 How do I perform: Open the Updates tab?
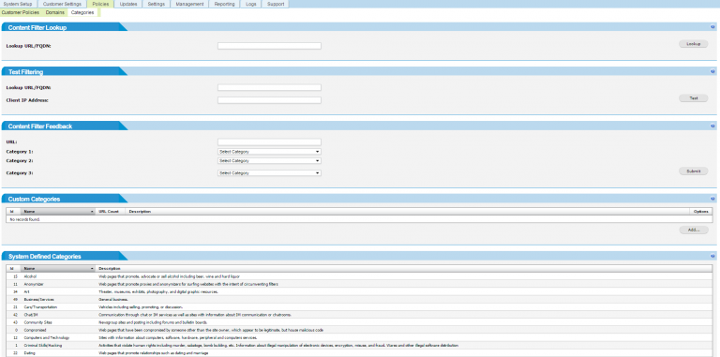point(127,4)
